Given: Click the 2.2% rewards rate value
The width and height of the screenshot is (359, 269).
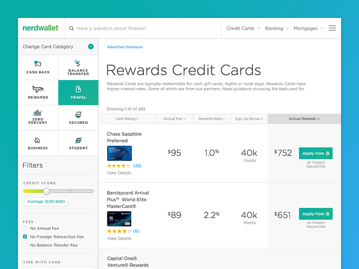Looking at the screenshot, I should (x=211, y=215).
